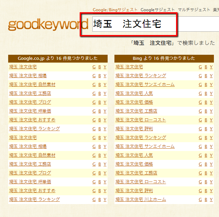Open the Google/Bingサジェスト tab
This screenshot has width=219, height=217.
click(x=115, y=10)
